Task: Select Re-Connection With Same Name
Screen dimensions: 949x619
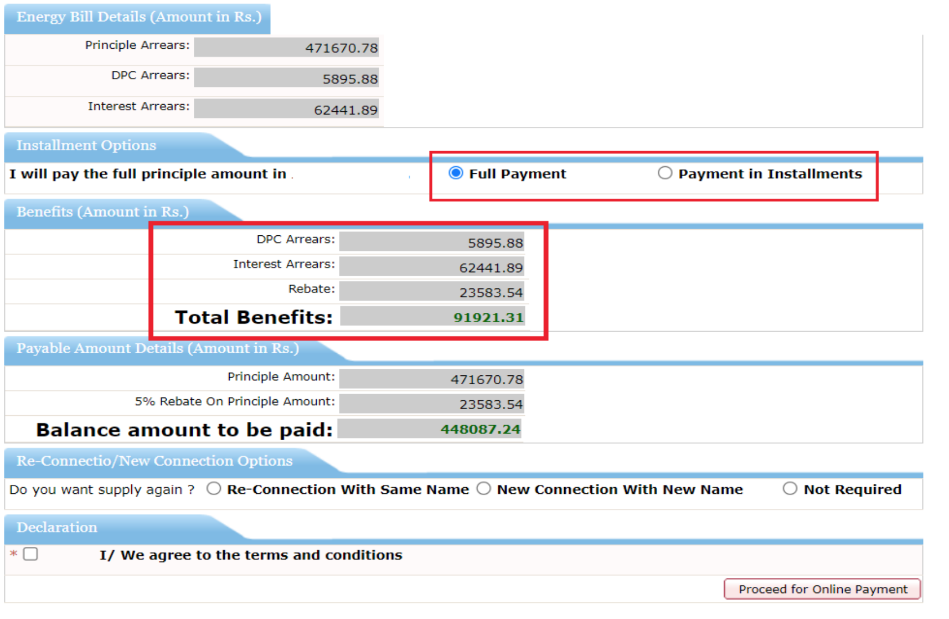Action: [x=214, y=489]
